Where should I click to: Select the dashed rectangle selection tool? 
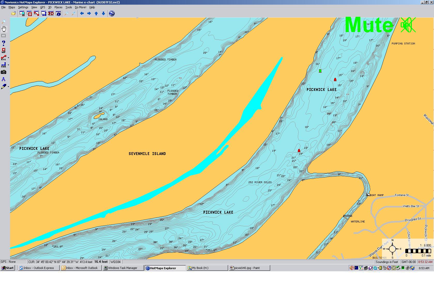[x=4, y=36]
